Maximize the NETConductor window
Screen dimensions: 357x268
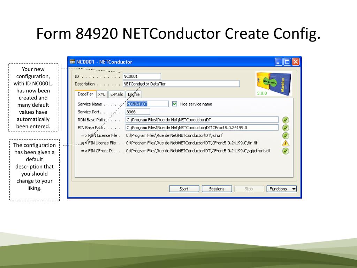pyautogui.click(x=287, y=62)
